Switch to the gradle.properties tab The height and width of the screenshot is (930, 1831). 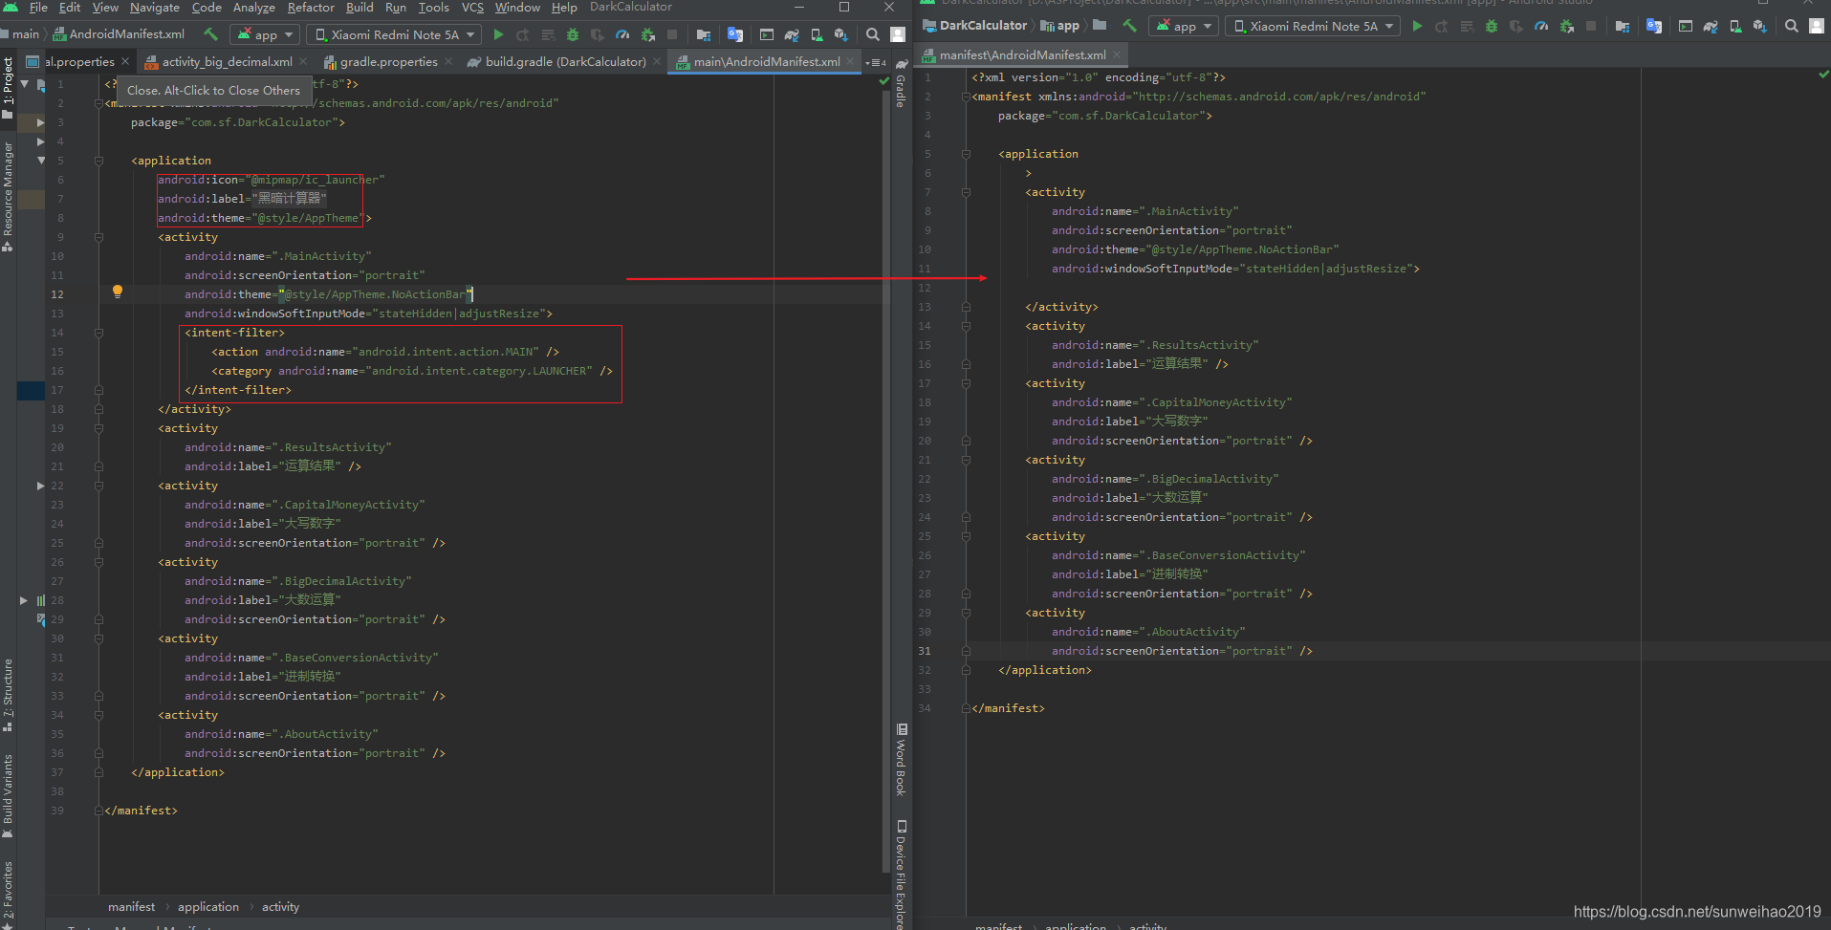[388, 62]
